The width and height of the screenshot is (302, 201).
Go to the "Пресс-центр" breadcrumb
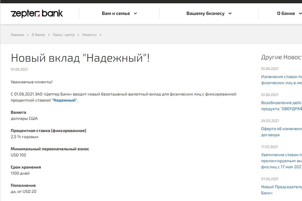click(x=64, y=35)
